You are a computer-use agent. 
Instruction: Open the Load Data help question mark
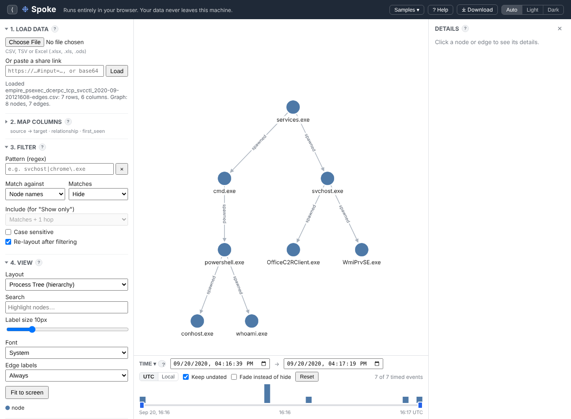point(55,29)
